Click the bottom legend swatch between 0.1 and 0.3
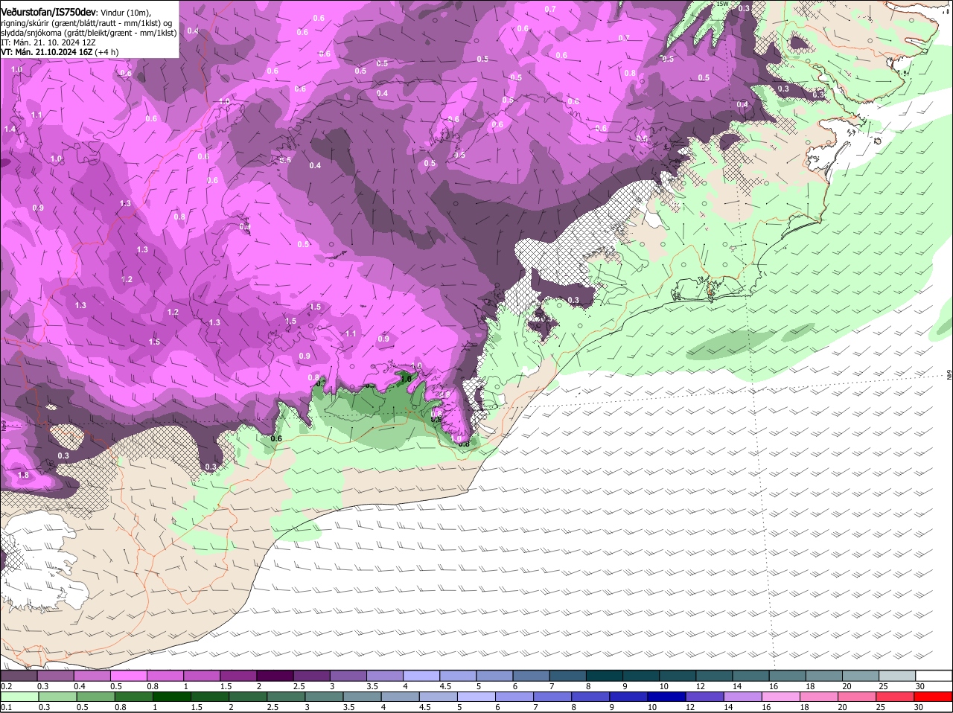The width and height of the screenshot is (953, 713). (x=22, y=697)
